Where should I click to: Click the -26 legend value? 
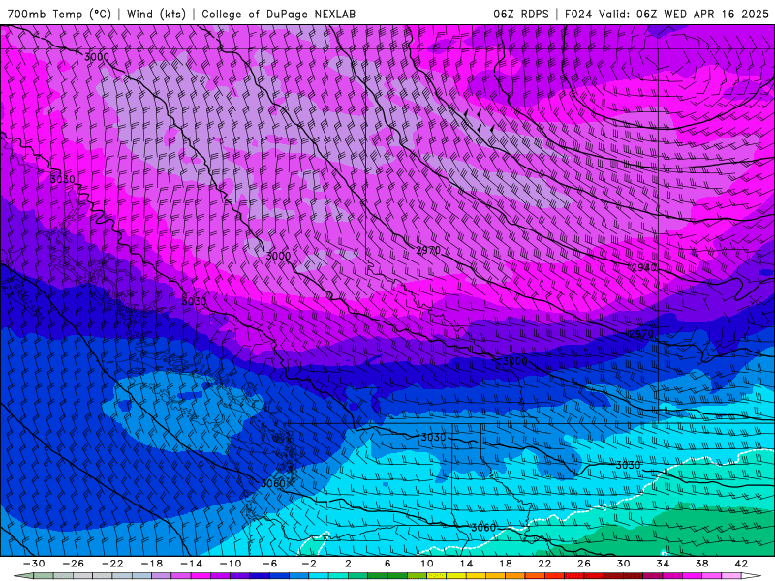click(x=74, y=564)
